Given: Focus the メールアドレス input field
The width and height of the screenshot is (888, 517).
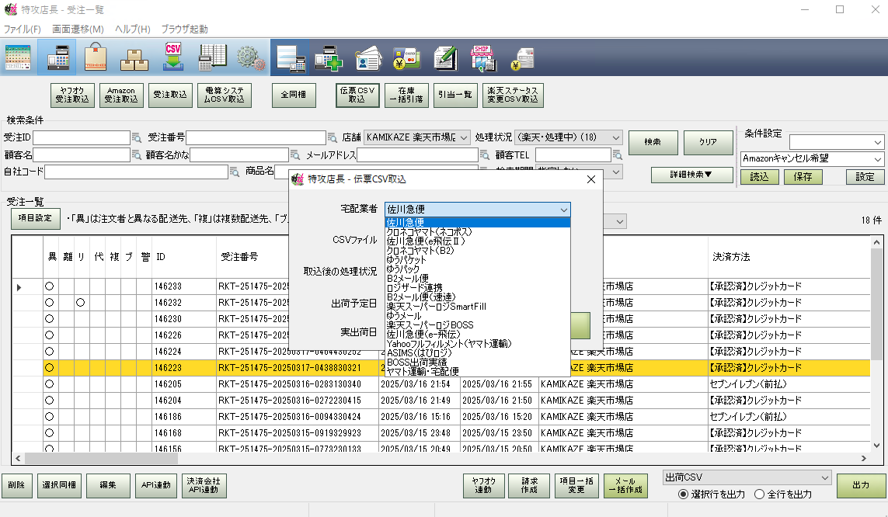Looking at the screenshot, I should pyautogui.click(x=417, y=154).
